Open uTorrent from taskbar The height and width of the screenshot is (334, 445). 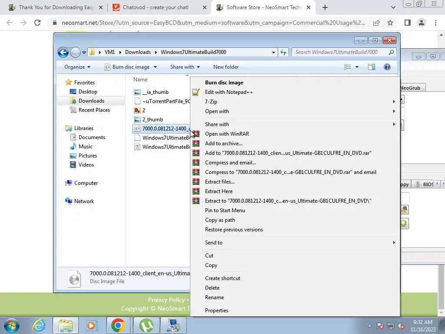pos(146,325)
